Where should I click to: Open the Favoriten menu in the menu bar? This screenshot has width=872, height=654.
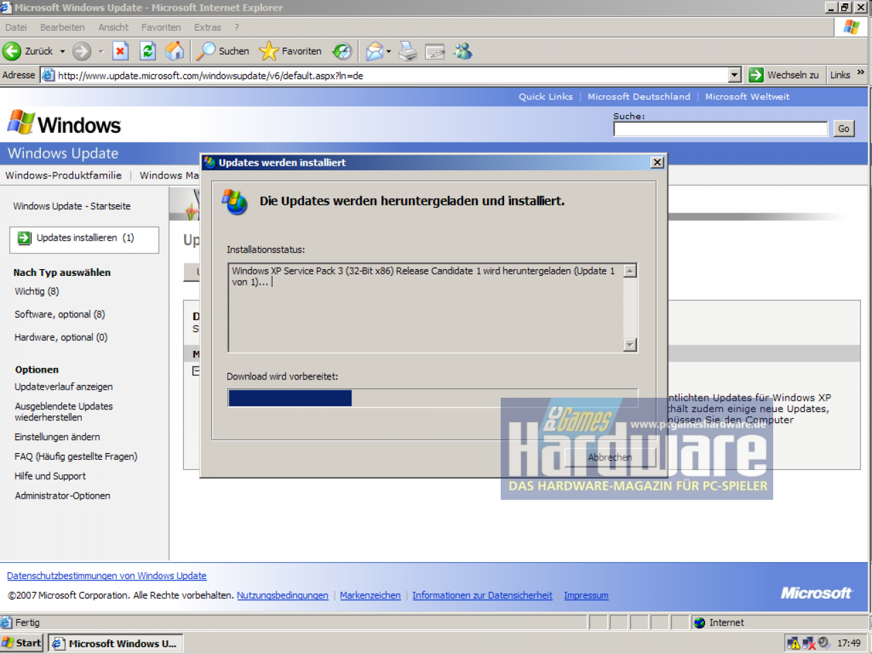point(161,27)
